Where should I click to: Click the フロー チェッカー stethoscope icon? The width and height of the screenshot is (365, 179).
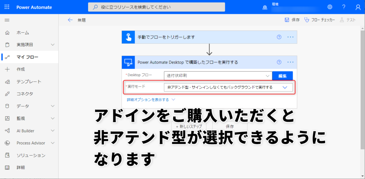coord(307,20)
